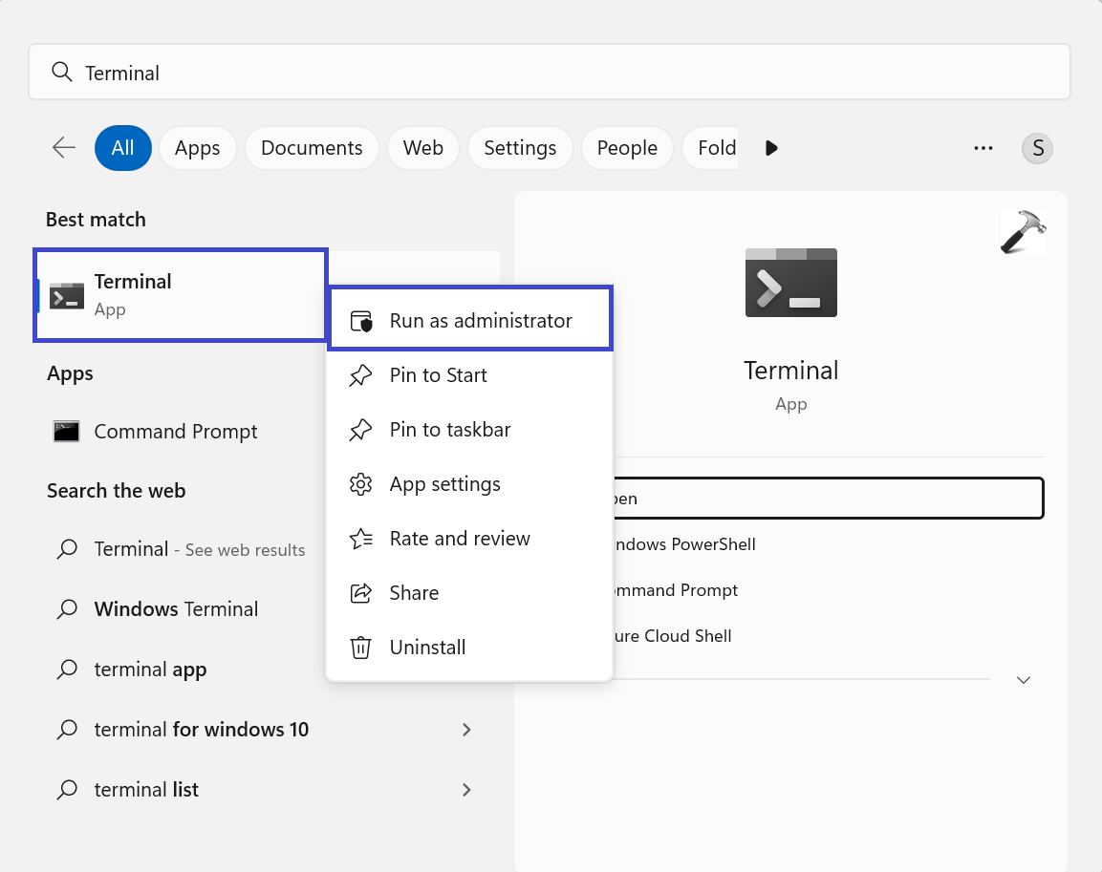Click the back arrow icon
This screenshot has height=872, width=1102.
[64, 147]
